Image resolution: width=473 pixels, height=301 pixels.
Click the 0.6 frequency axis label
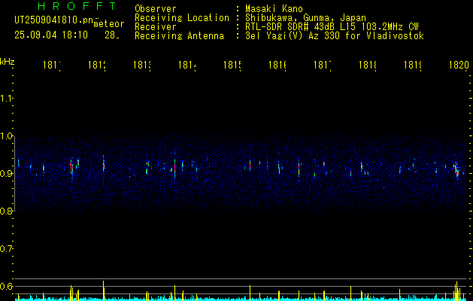(x=7, y=286)
